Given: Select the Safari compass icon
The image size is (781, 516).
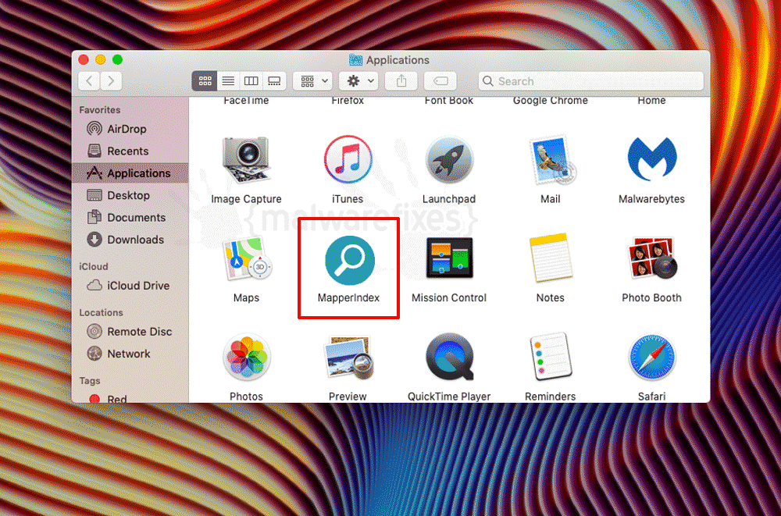Looking at the screenshot, I should click(x=651, y=358).
